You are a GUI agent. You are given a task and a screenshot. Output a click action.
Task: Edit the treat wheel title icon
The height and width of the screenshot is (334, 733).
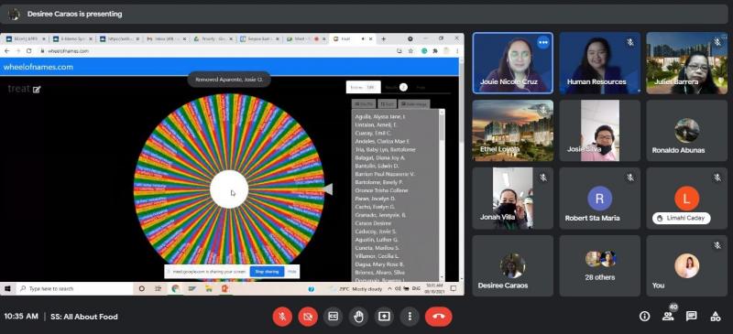(x=37, y=90)
